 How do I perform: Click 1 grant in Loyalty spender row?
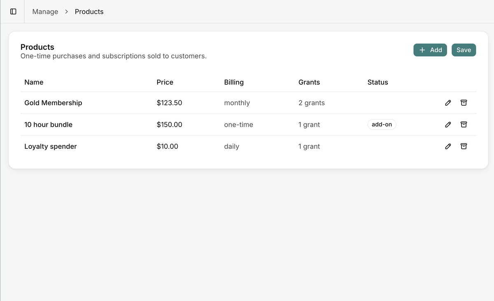coord(309,146)
